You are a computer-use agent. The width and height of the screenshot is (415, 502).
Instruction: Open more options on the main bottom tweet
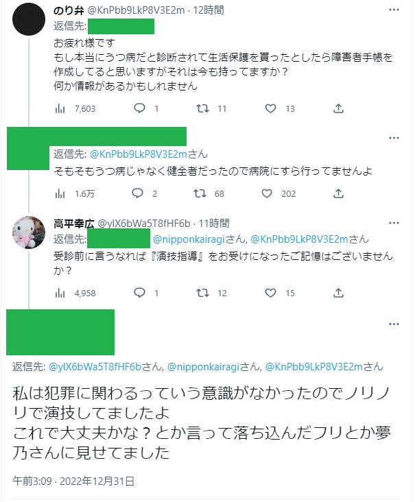(x=394, y=322)
